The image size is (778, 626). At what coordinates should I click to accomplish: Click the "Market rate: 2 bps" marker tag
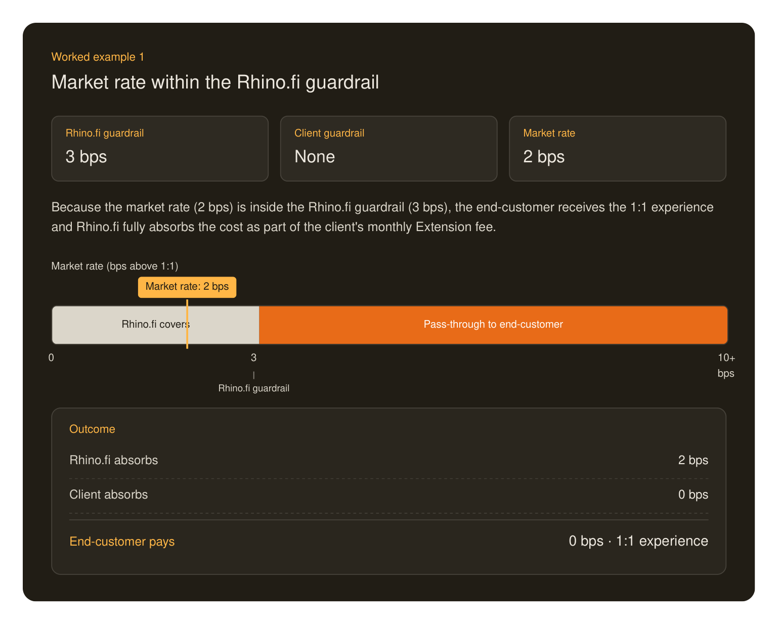coord(187,287)
